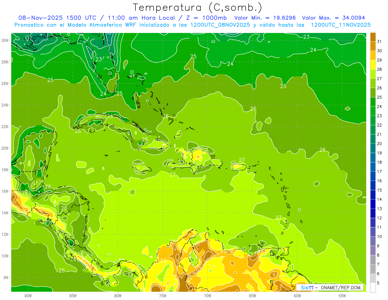Click the color scale value 20

(x=379, y=143)
